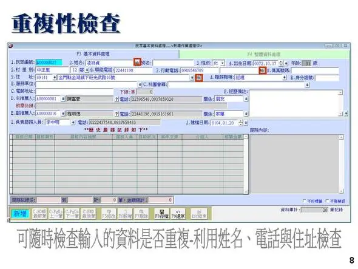Click the question mark lookup beside 程明德
The image size is (358, 269).
(117, 114)
